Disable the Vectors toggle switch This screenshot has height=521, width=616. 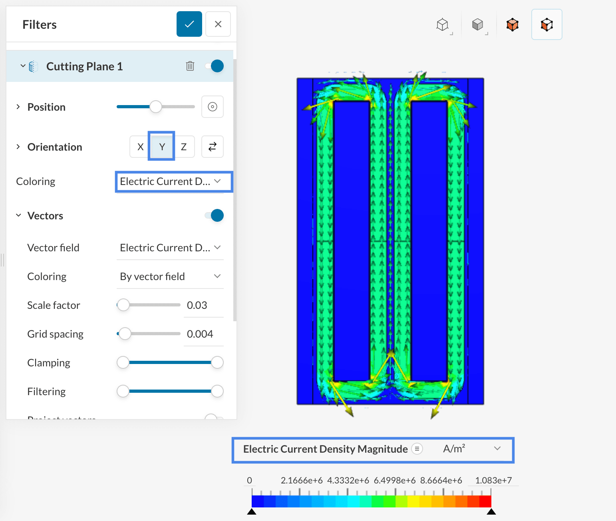coord(215,215)
